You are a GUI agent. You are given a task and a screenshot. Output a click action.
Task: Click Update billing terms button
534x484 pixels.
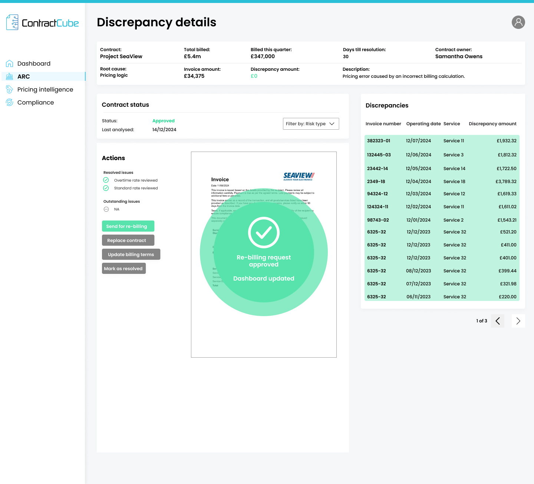pos(131,255)
